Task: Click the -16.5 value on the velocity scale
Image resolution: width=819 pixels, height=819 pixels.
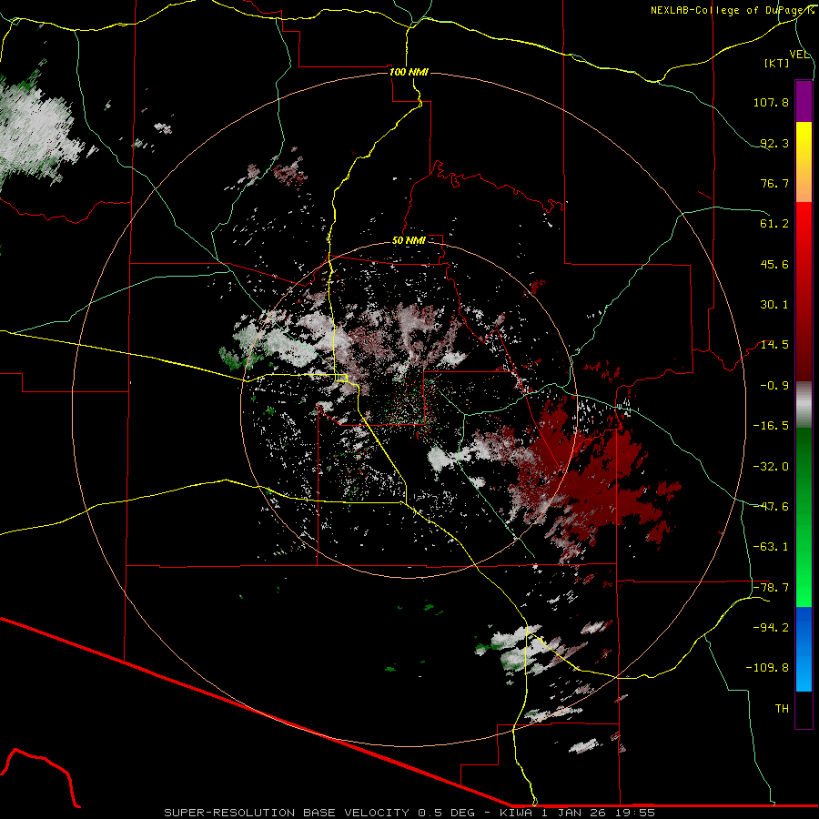Action: pyautogui.click(x=771, y=426)
